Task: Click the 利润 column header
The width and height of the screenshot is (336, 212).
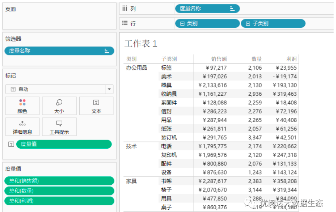Action: click(292, 59)
